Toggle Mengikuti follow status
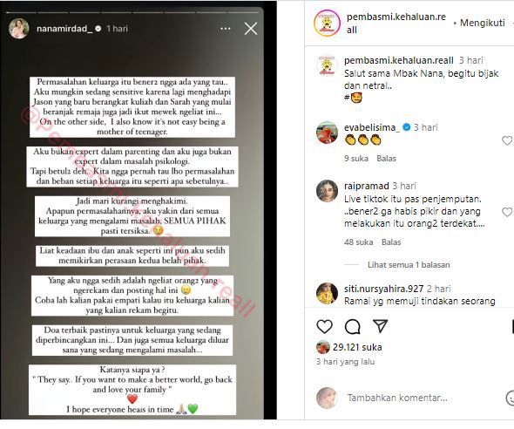514x429 pixels. click(483, 23)
